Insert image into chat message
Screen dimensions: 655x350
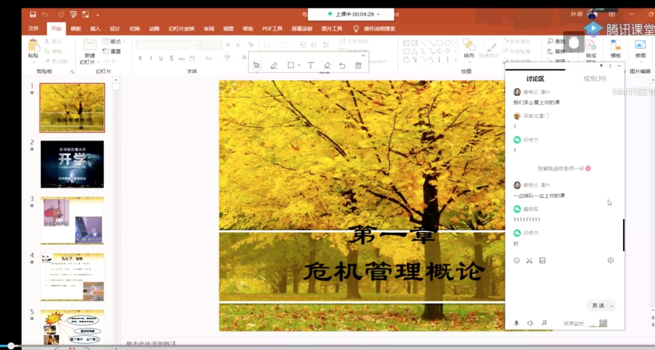pos(542,260)
